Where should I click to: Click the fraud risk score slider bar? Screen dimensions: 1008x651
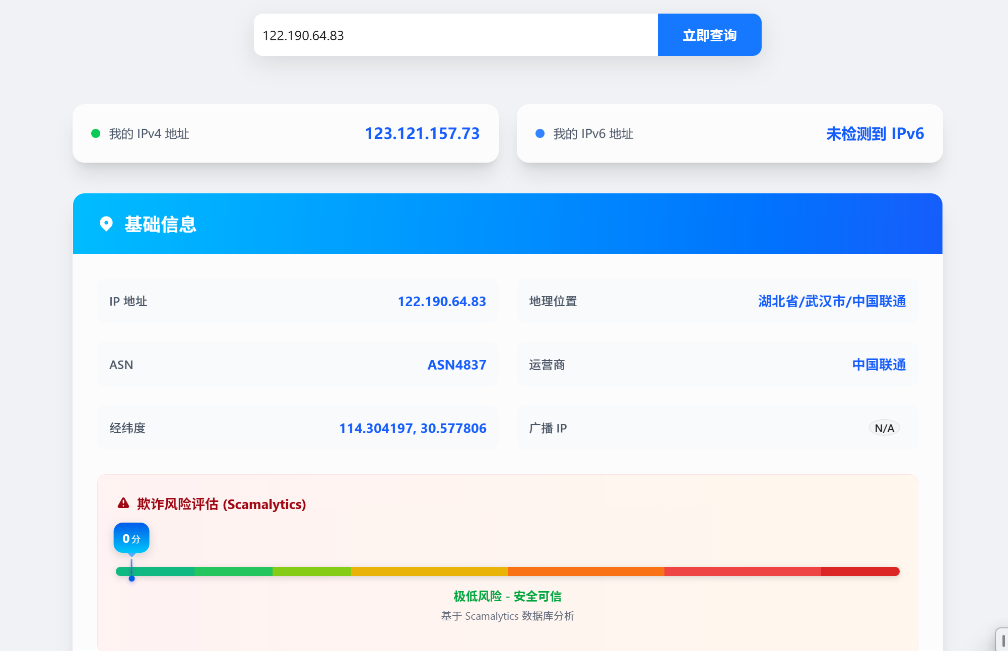click(507, 571)
